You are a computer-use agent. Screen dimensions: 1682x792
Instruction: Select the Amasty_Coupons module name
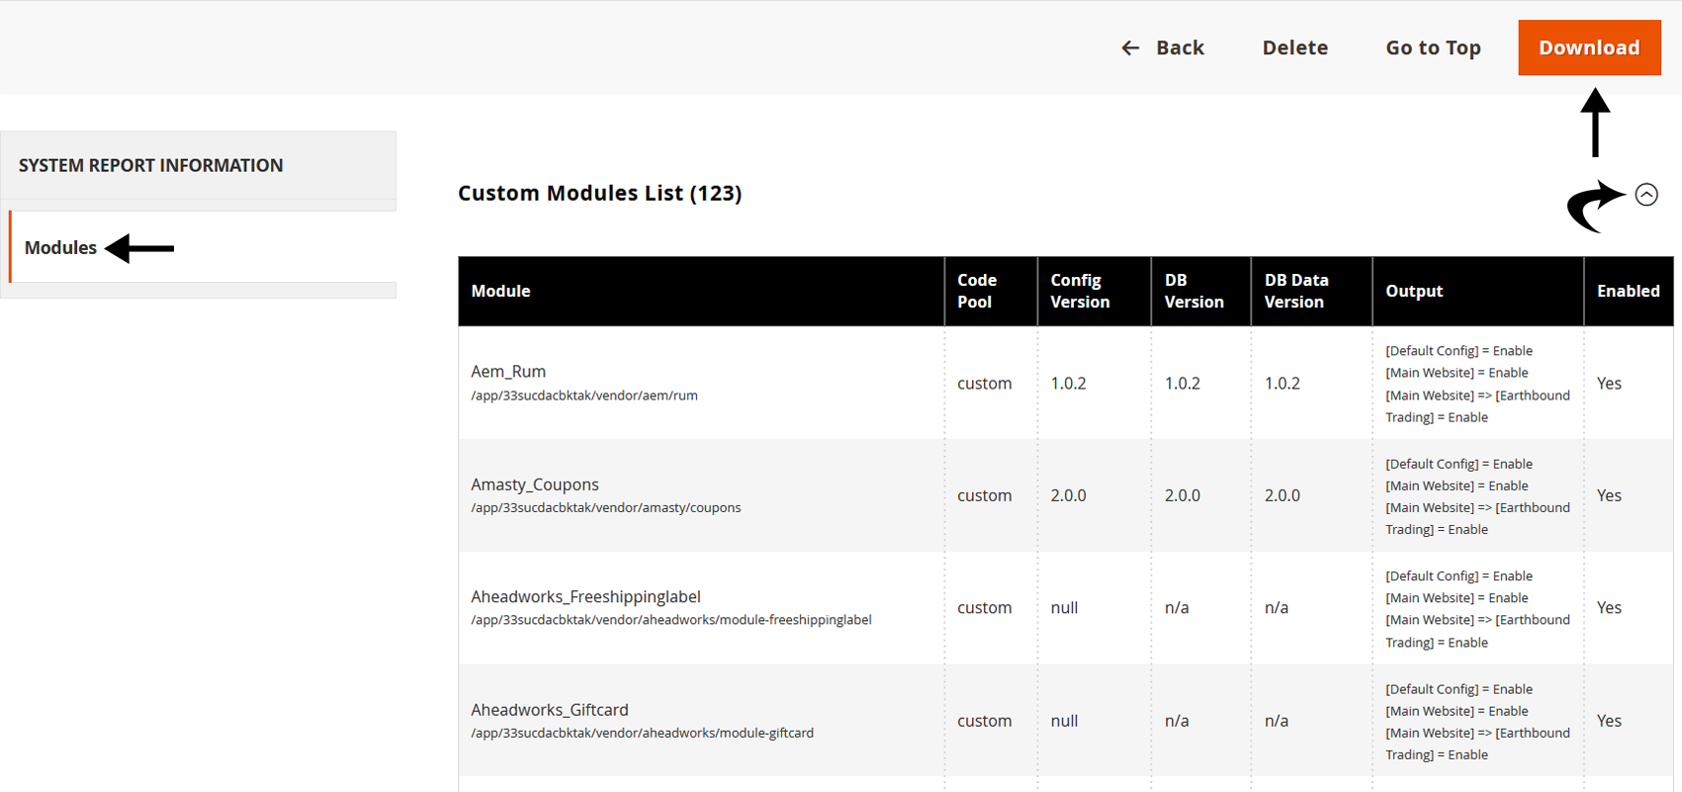point(535,484)
